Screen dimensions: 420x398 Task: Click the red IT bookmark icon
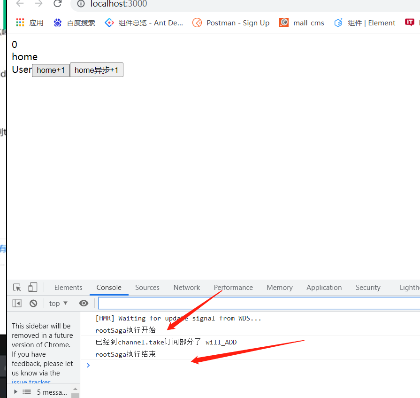point(410,22)
